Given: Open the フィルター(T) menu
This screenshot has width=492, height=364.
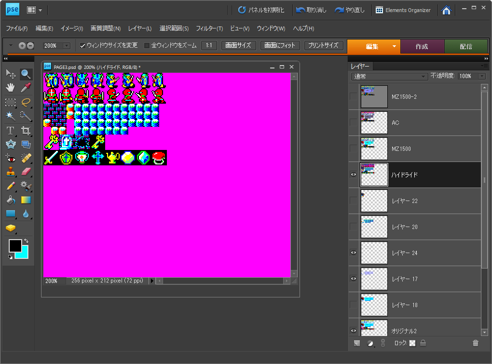Looking at the screenshot, I should (209, 28).
